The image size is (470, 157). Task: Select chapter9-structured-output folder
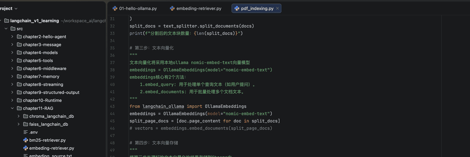[51, 93]
